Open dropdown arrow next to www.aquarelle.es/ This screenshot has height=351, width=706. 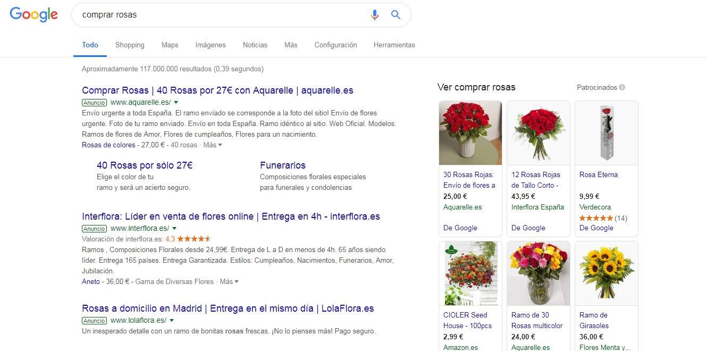point(176,102)
